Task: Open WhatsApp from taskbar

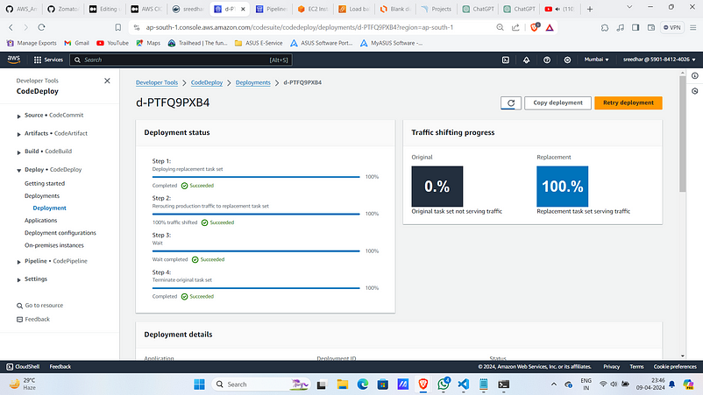Action: [x=444, y=384]
